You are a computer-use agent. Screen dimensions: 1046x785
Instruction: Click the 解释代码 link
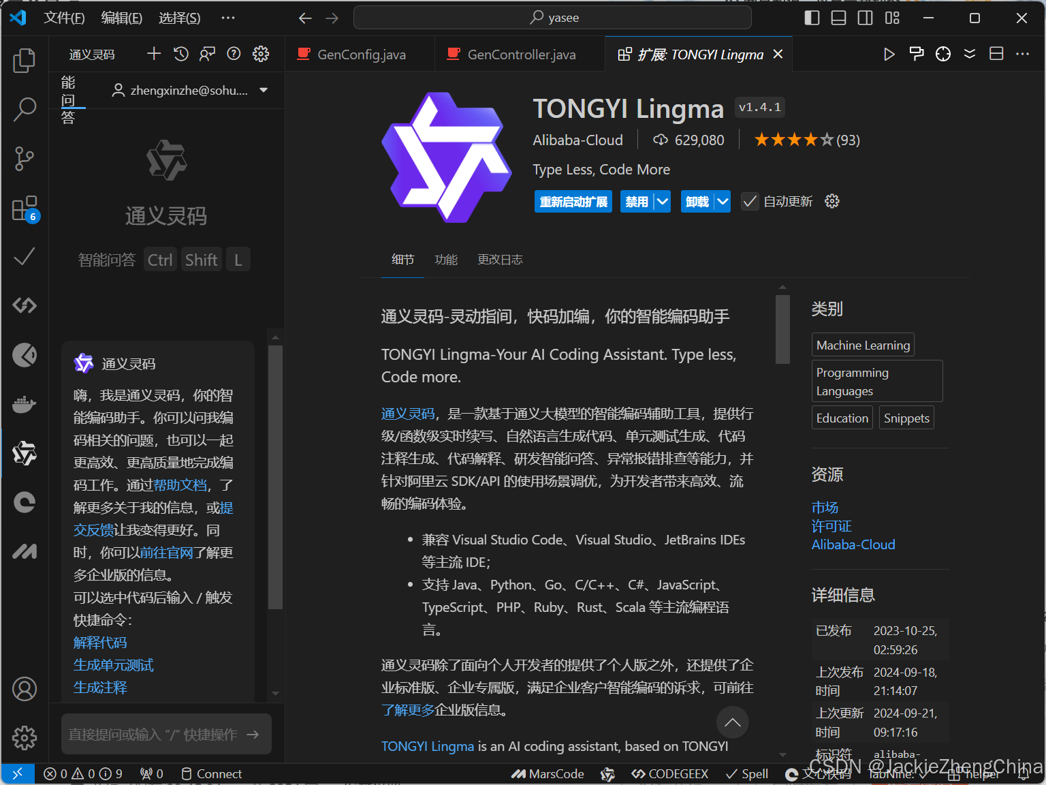[100, 643]
